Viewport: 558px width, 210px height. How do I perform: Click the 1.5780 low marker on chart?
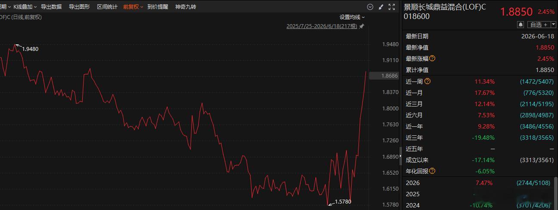(x=343, y=201)
